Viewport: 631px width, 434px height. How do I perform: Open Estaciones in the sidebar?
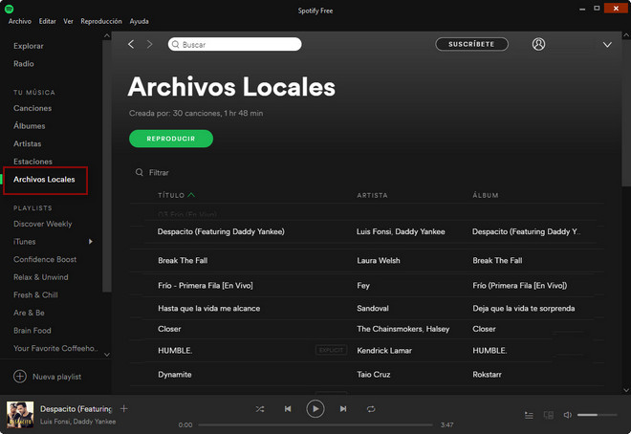33,162
